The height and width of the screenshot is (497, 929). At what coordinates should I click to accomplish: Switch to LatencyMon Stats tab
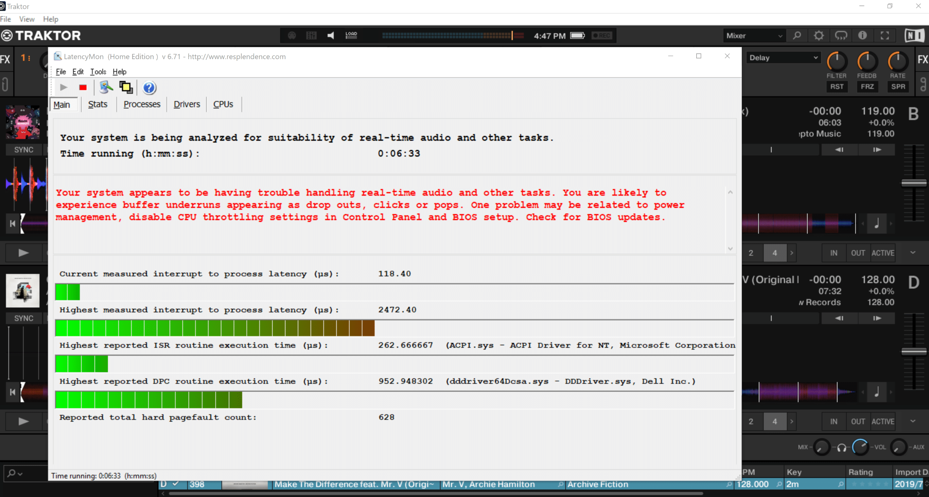point(98,104)
